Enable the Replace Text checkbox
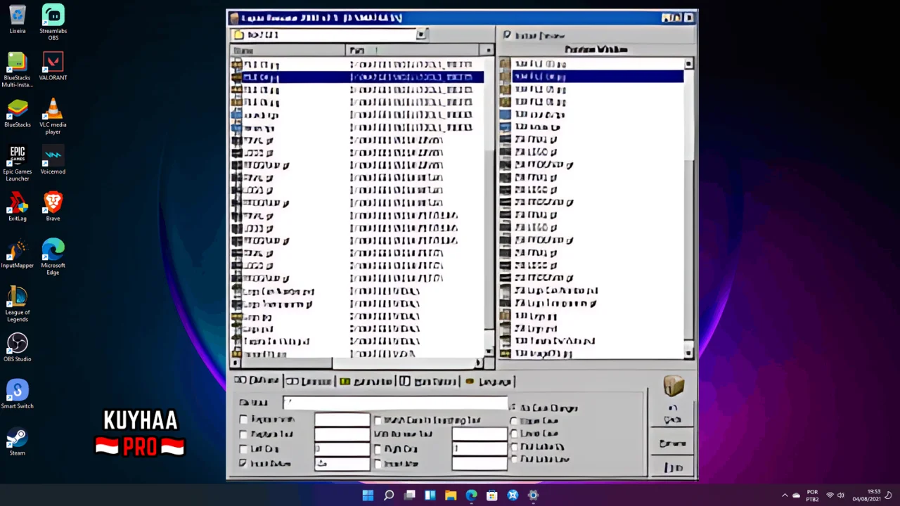The width and height of the screenshot is (900, 506). [244, 434]
